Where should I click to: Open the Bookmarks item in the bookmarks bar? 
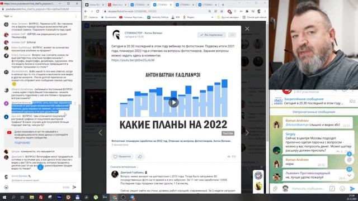(x=109, y=17)
